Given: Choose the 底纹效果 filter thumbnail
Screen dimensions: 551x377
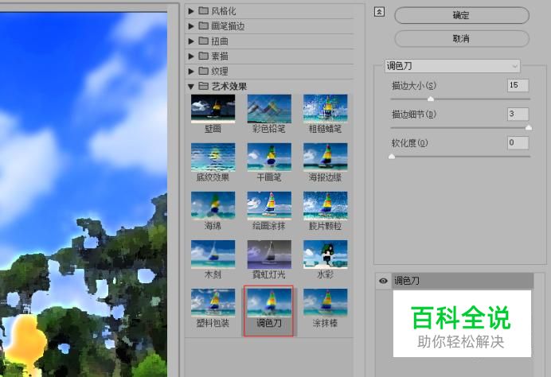Looking at the screenshot, I should [213, 157].
